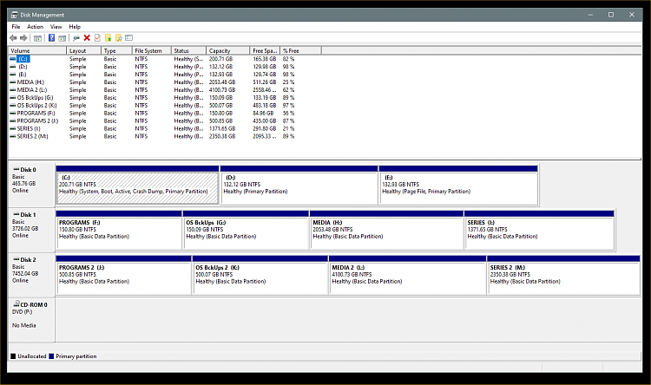Screen dimensions: 651x385
Task: Click the black Unallocated legend swatch
Action: tap(13, 356)
